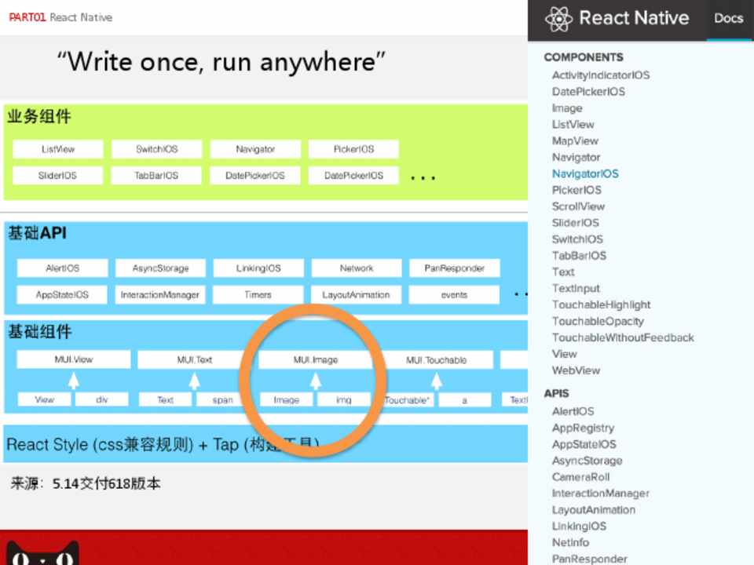Go to the TouchableHighlight component page
The width and height of the screenshot is (754, 565).
tap(601, 304)
